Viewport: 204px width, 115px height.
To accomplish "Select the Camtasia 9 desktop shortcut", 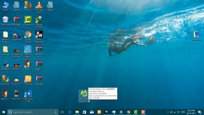I will tap(28, 21).
